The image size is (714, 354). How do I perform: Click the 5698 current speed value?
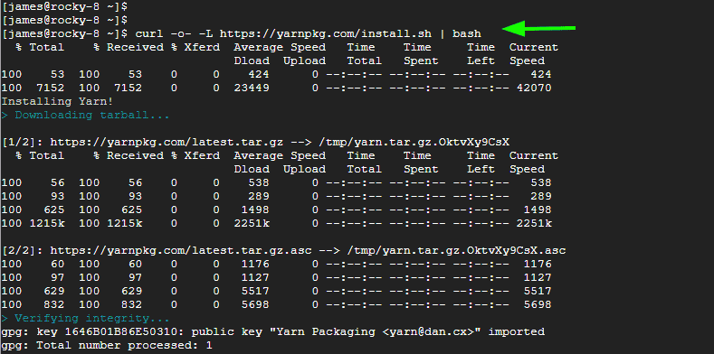(x=538, y=304)
